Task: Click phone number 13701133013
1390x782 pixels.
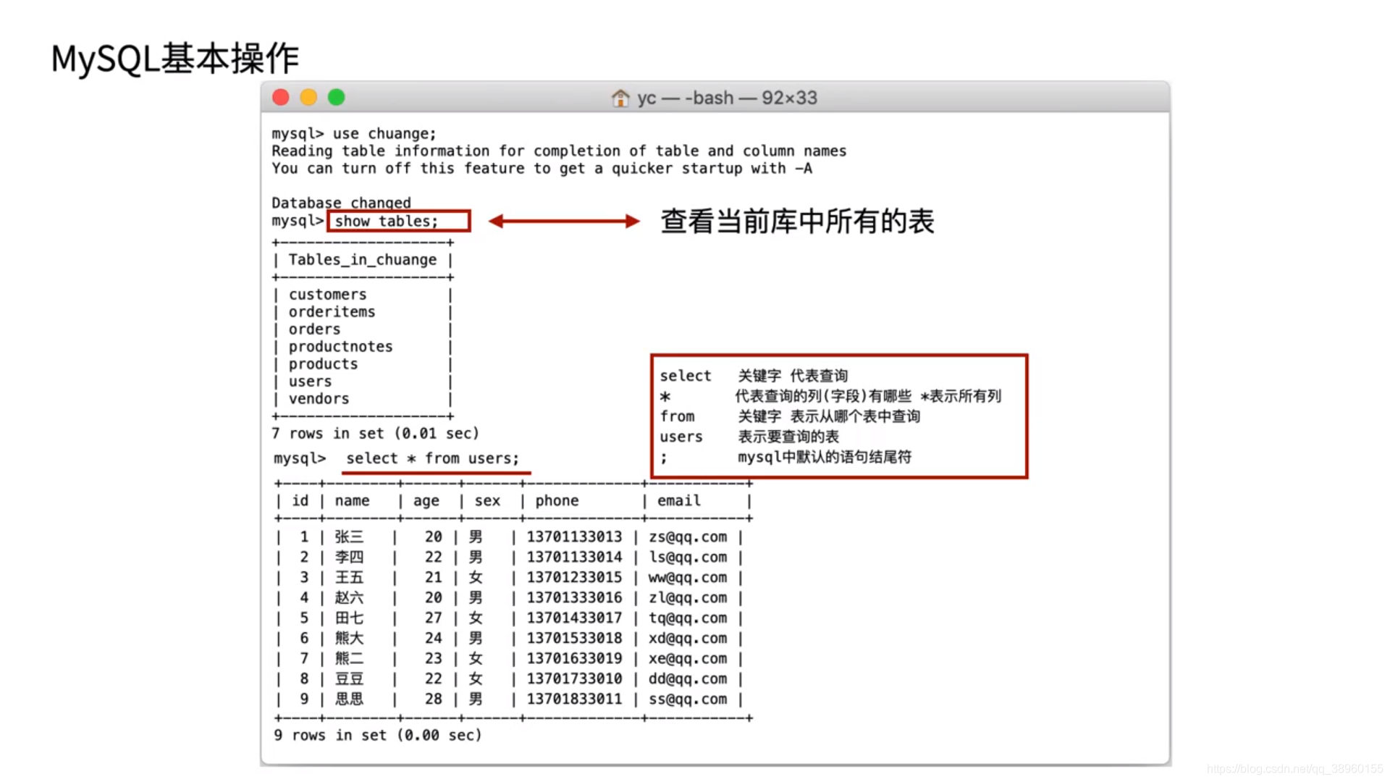Action: click(574, 537)
